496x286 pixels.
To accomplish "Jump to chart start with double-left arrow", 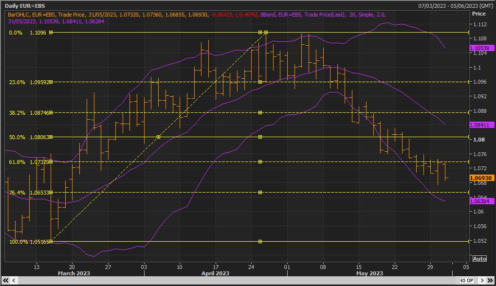I will [x=5, y=280].
